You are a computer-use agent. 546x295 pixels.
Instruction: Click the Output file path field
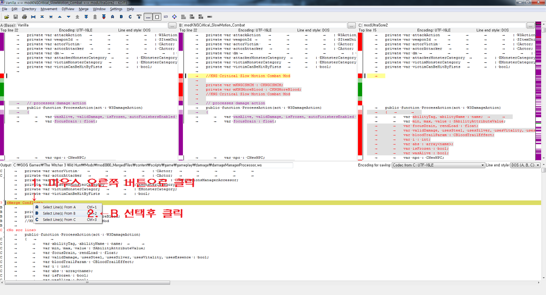(154, 165)
